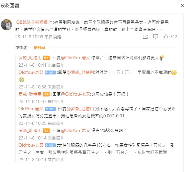184x172 pixels.
Task: Click the like count 812
Action: tap(174, 37)
